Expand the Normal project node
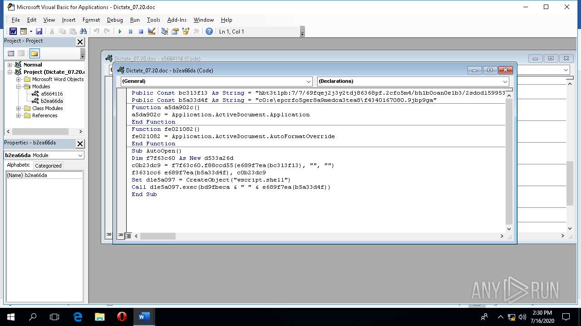 [x=10, y=65]
